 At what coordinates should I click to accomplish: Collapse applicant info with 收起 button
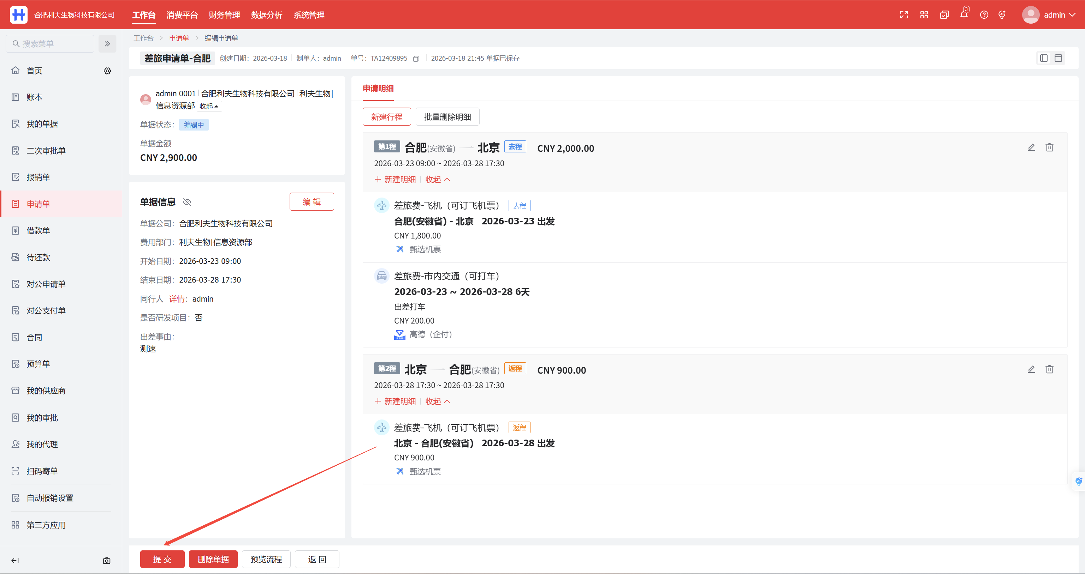[209, 106]
